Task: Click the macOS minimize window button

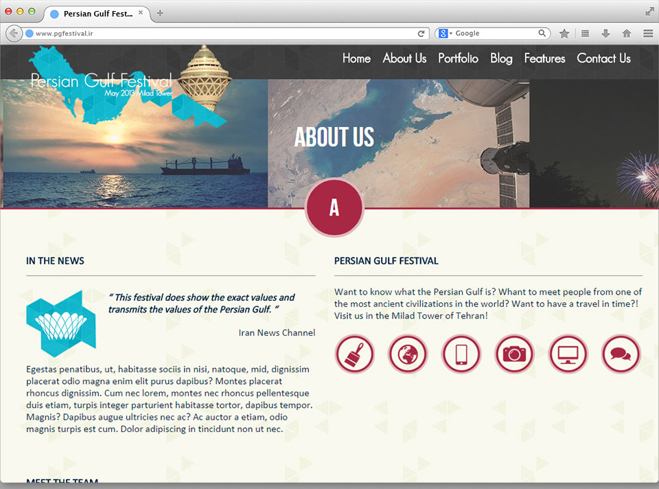Action: tap(20, 12)
